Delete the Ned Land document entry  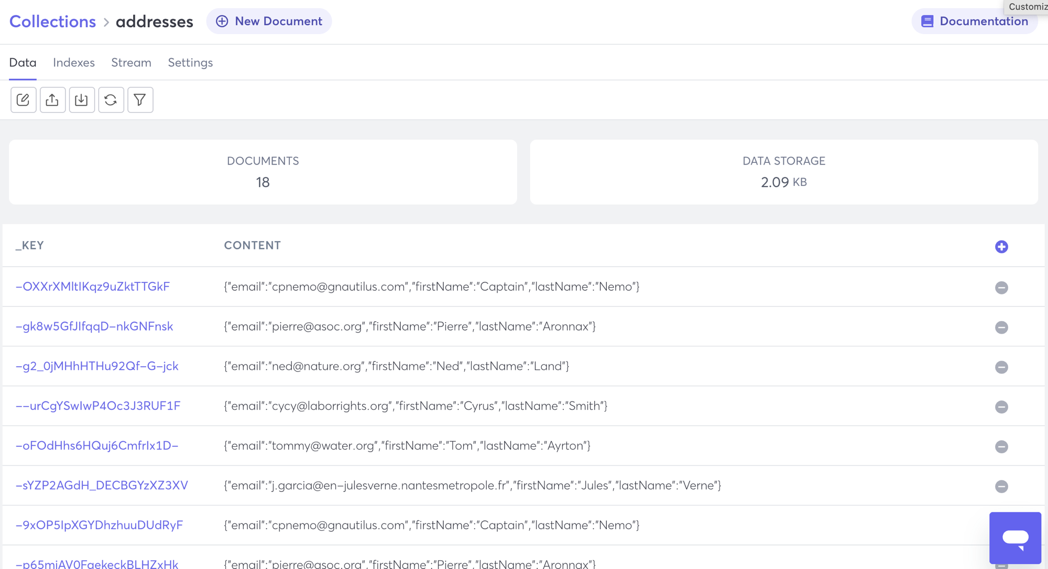[1001, 367]
